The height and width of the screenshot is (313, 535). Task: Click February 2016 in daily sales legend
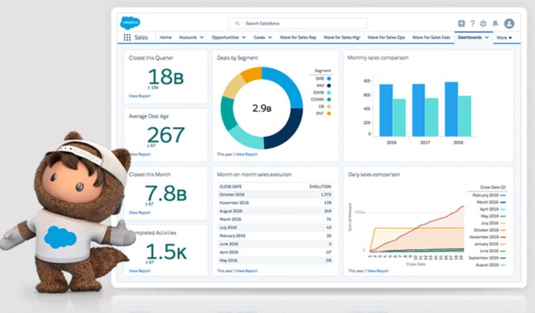click(x=489, y=195)
